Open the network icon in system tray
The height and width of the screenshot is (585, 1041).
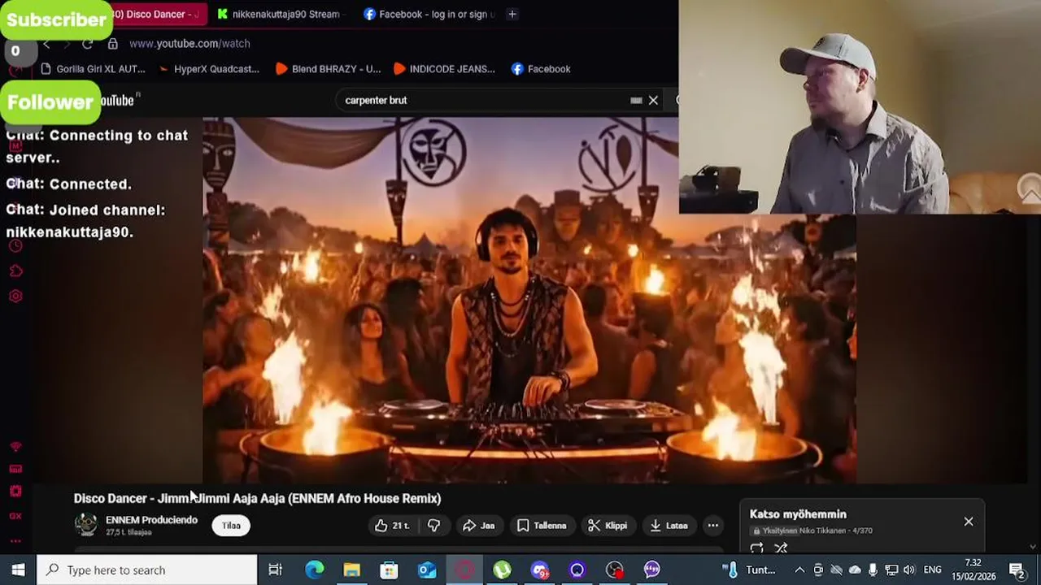coord(891,570)
